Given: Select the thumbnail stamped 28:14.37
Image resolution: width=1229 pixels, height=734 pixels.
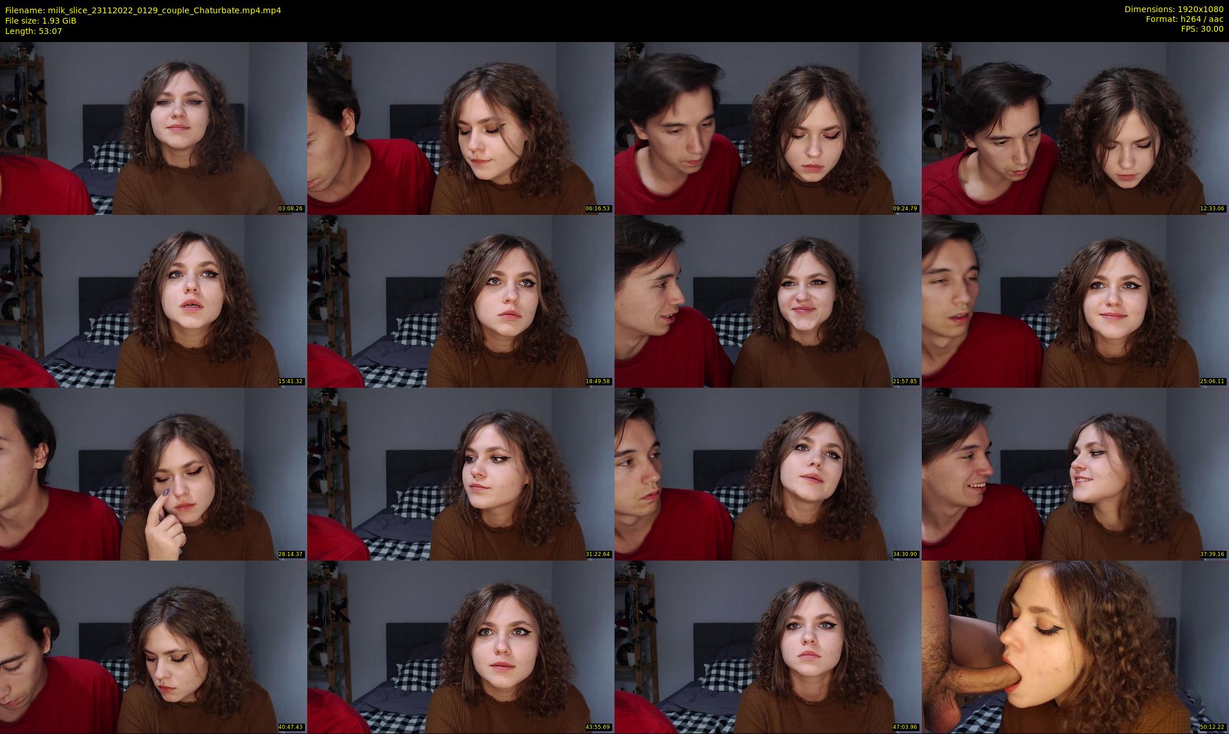Looking at the screenshot, I should pos(153,474).
